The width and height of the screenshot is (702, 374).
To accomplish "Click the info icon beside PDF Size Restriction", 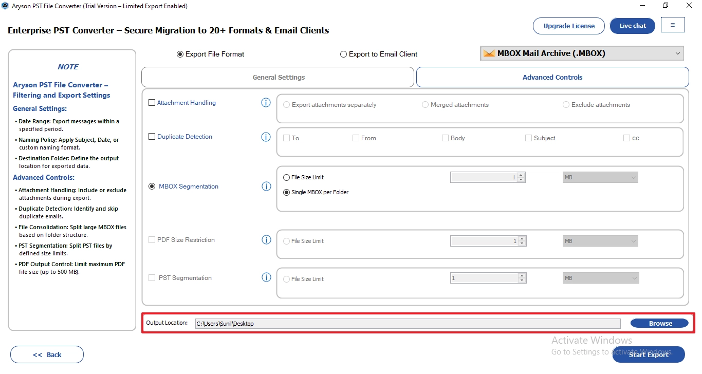I will pos(266,240).
